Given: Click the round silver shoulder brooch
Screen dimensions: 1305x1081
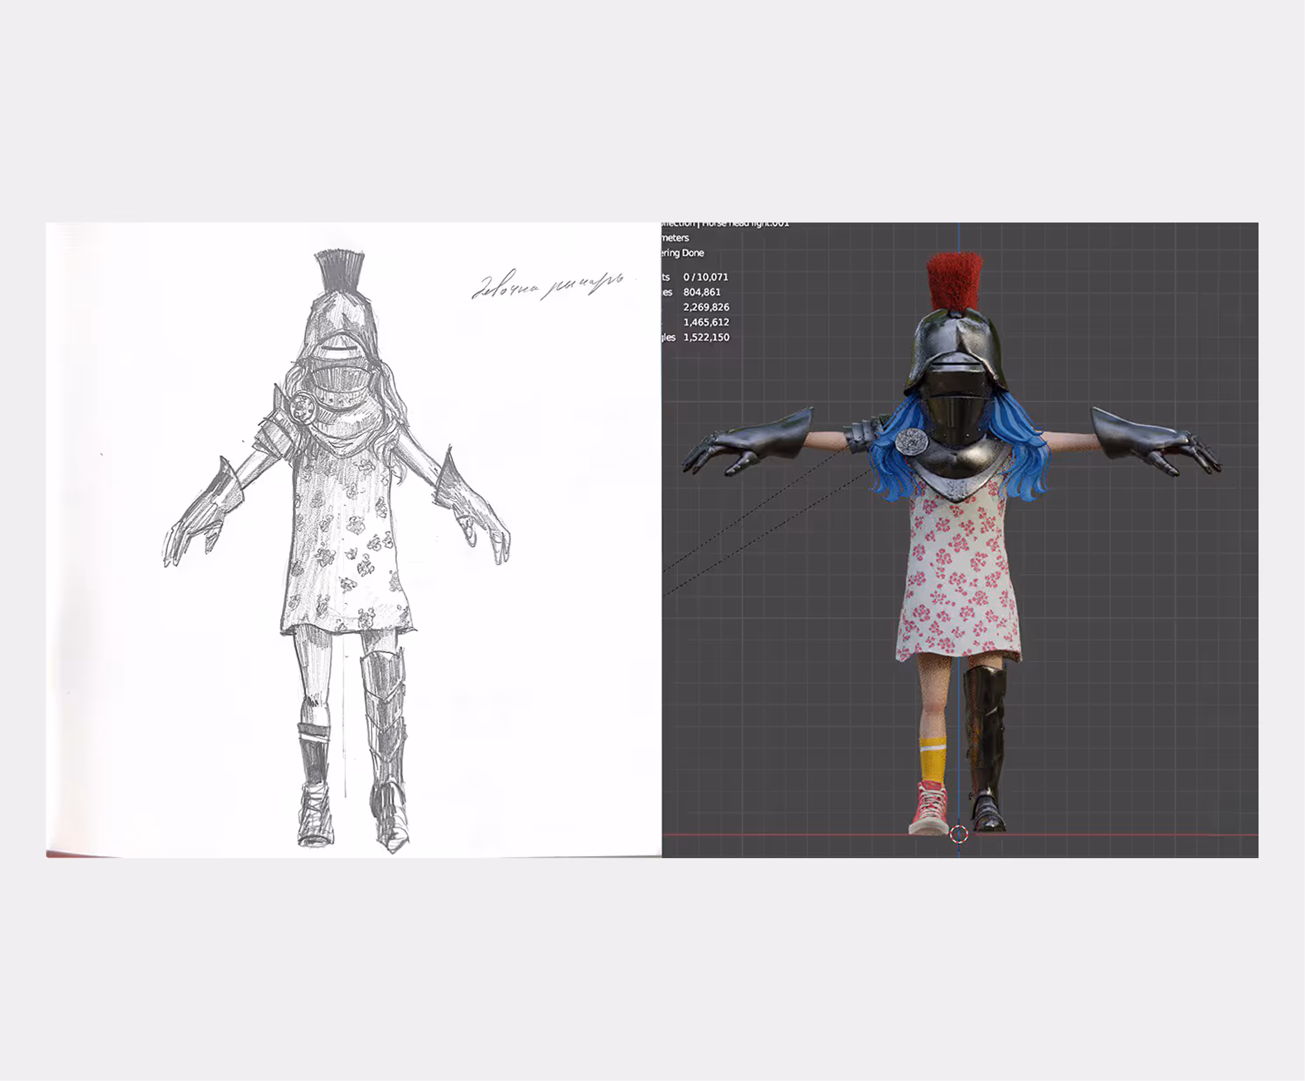Looking at the screenshot, I should click(912, 441).
